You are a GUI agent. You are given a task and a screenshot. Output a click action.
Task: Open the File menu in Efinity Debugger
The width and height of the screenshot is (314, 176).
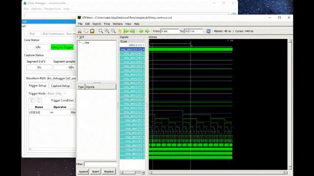[26, 9]
